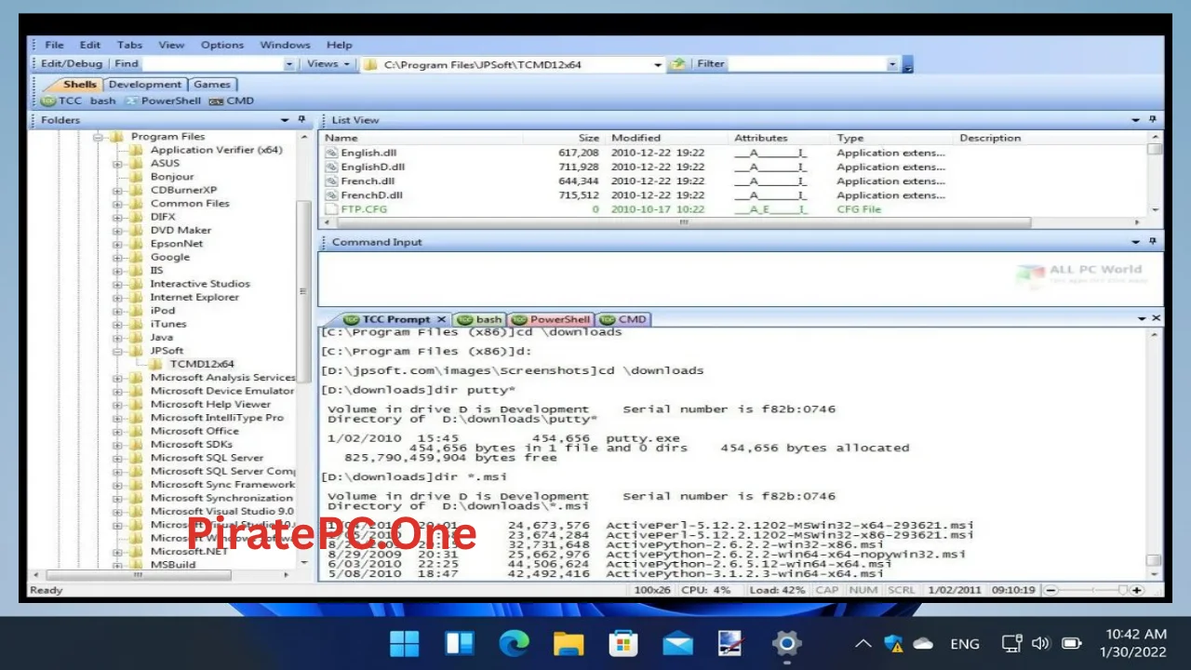Open OneDrive tray icon
1191x670 pixels.
[923, 643]
